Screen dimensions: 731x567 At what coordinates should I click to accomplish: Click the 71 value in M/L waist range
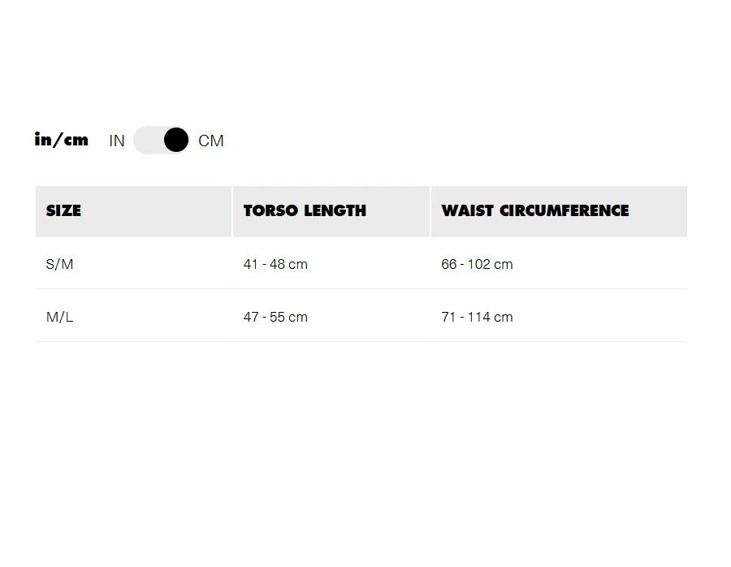[448, 317]
